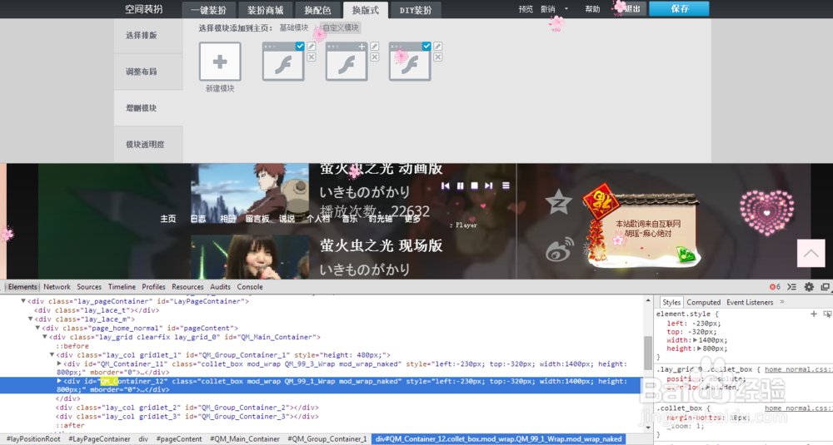The width and height of the screenshot is (833, 445).
Task: Select 模块透明度 in the left sidebar
Action: tap(147, 144)
